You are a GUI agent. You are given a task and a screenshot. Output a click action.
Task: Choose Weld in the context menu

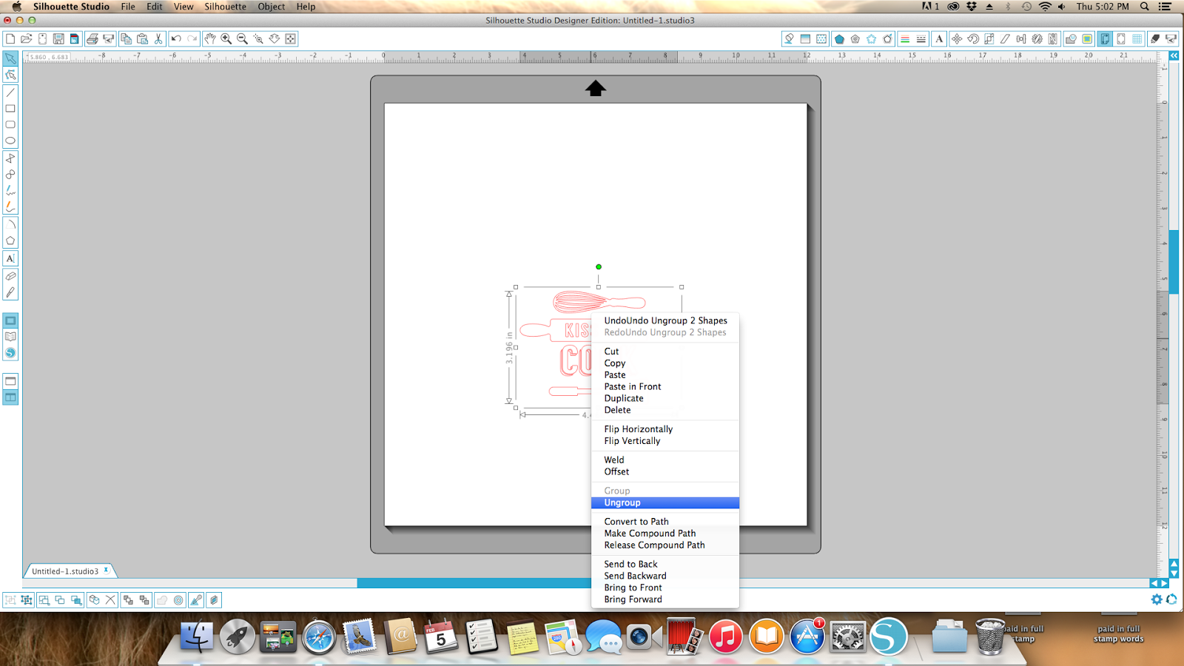tap(665, 460)
